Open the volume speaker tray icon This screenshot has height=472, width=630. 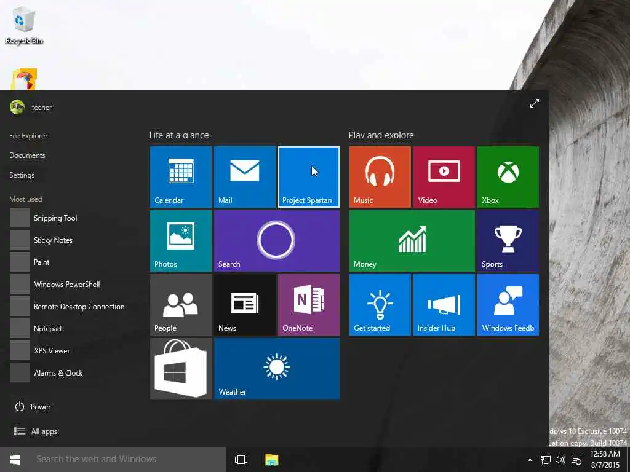tap(560, 460)
